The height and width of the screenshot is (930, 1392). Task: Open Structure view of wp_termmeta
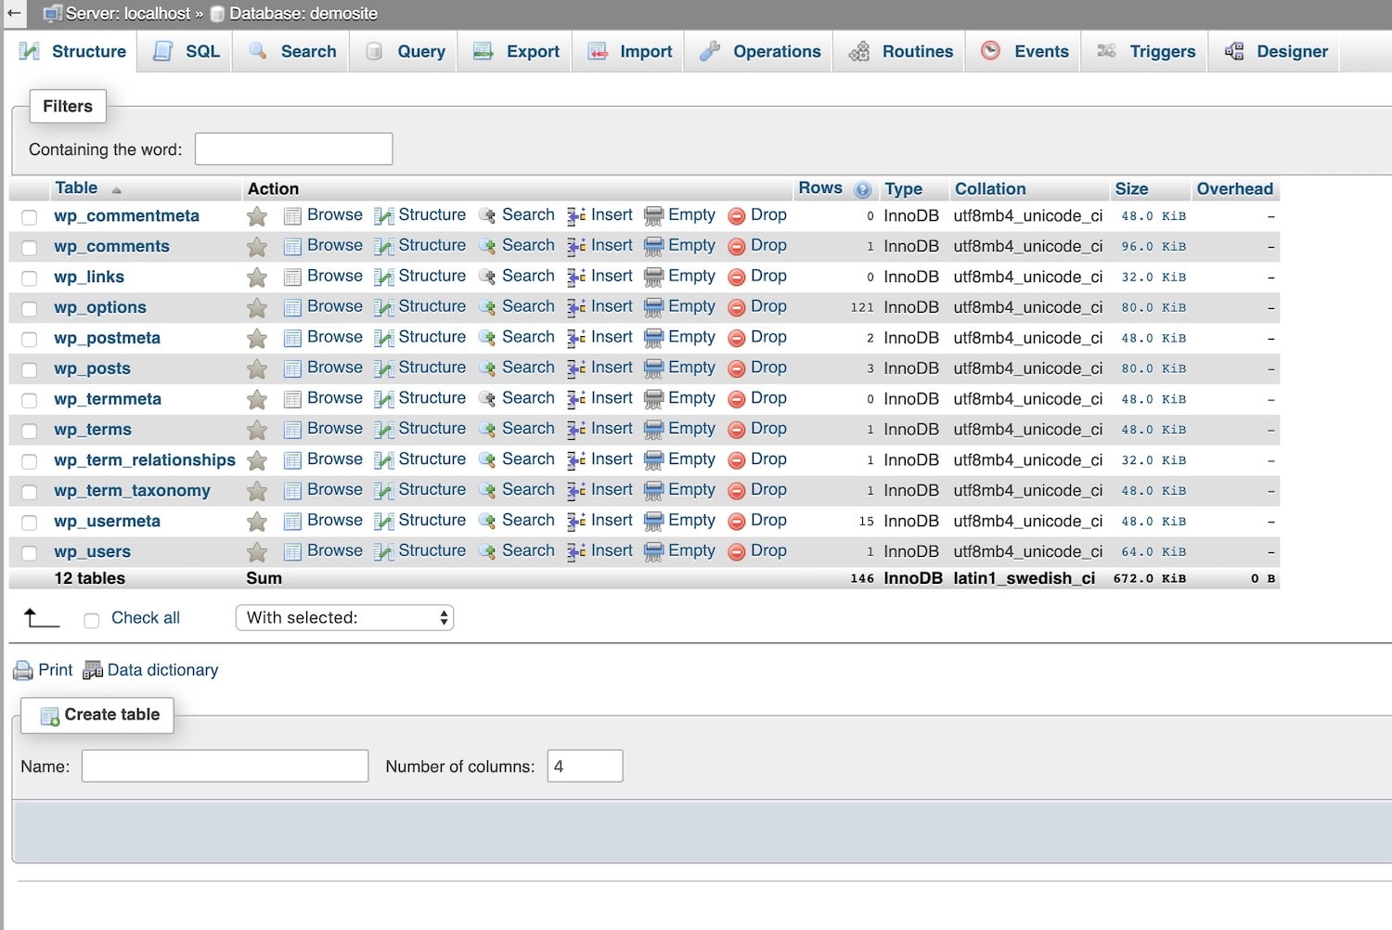tap(432, 398)
